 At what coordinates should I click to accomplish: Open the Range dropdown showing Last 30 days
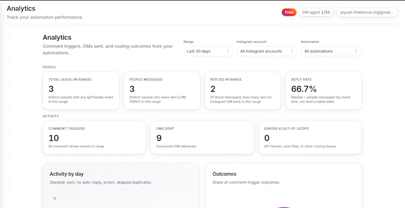point(208,51)
